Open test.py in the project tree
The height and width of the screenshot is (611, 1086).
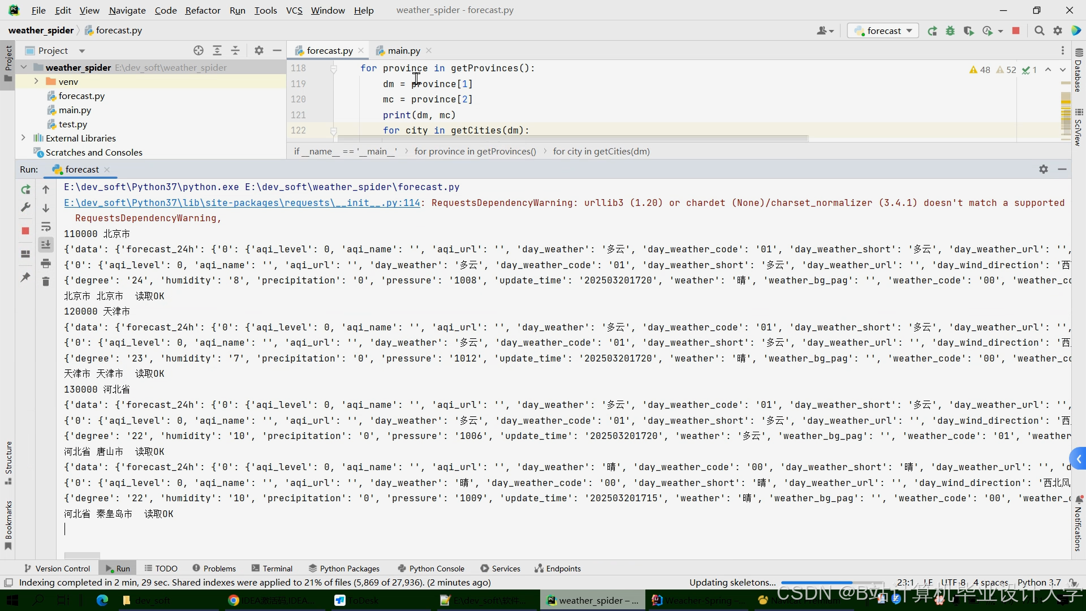tap(72, 124)
